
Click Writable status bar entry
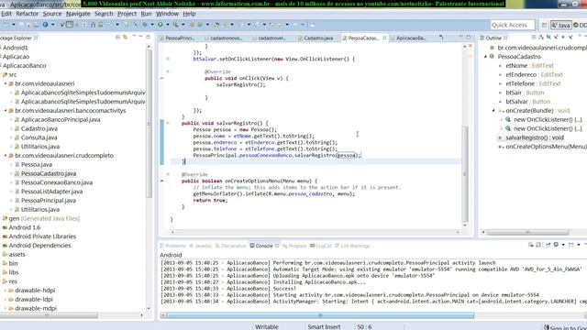click(267, 326)
